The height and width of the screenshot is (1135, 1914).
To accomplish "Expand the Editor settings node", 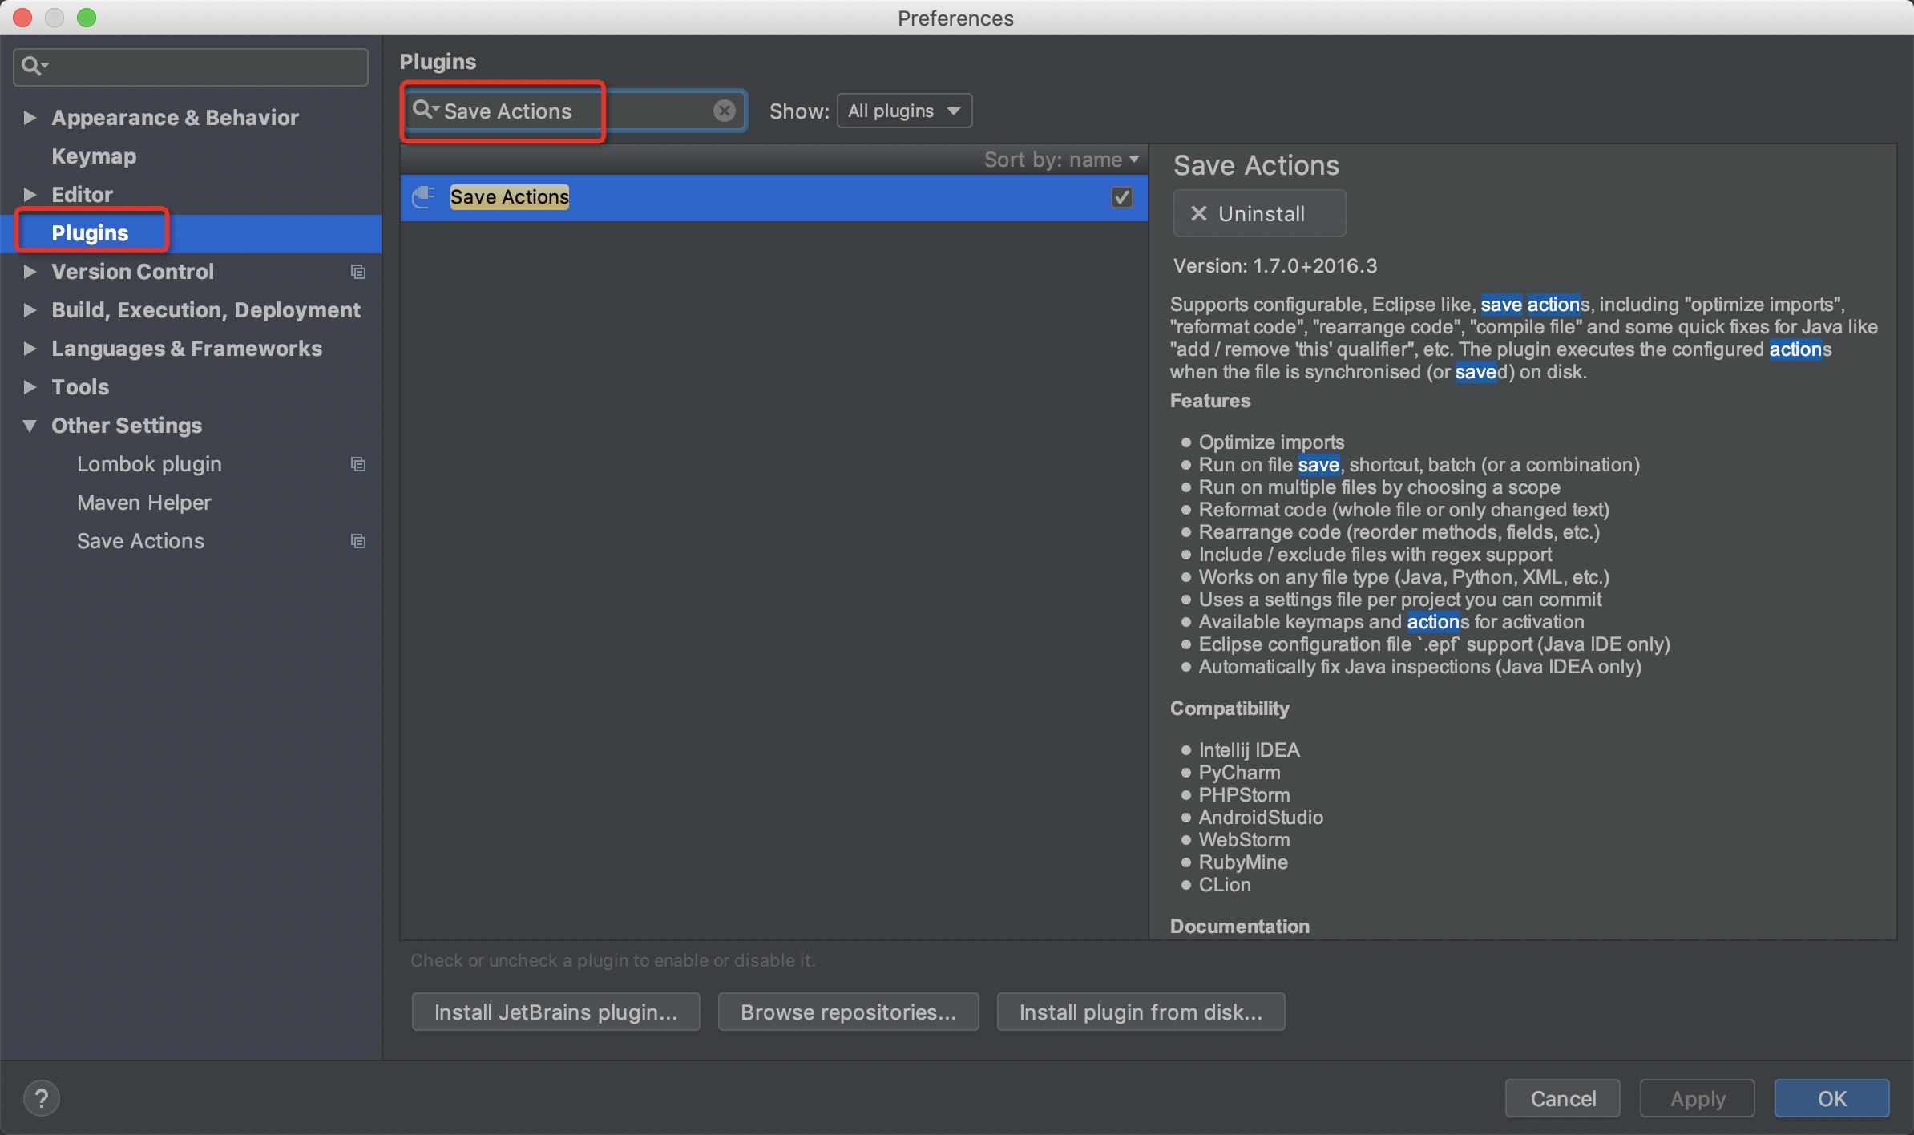I will coord(30,195).
